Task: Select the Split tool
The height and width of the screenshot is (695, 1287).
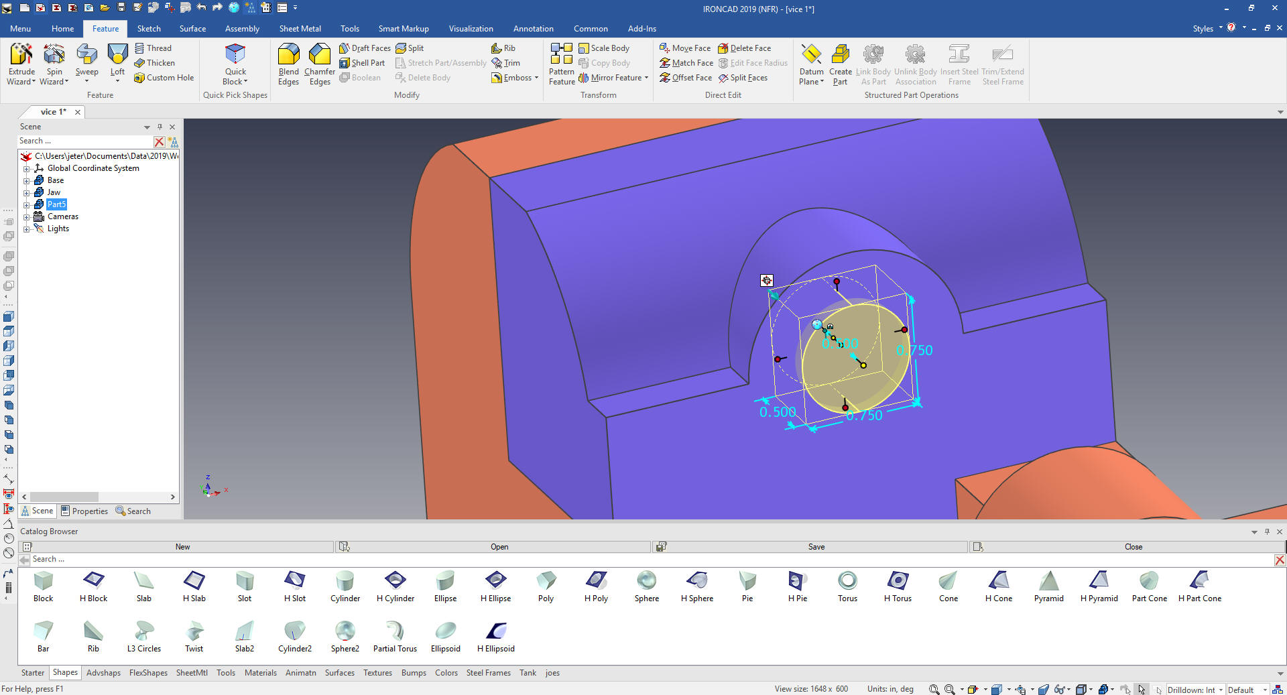Action: (x=410, y=48)
